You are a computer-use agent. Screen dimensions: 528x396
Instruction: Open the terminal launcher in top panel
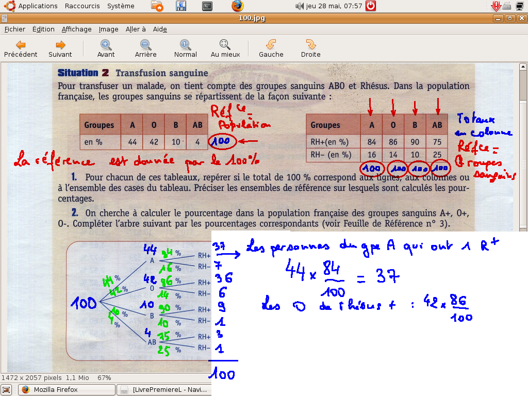pos(207,6)
